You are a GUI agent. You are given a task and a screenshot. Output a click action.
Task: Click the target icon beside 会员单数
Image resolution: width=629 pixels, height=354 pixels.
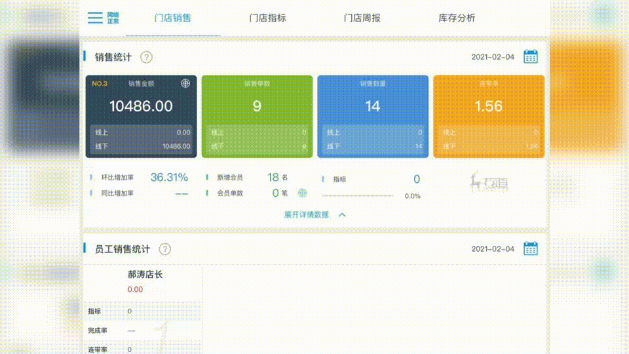coord(302,193)
